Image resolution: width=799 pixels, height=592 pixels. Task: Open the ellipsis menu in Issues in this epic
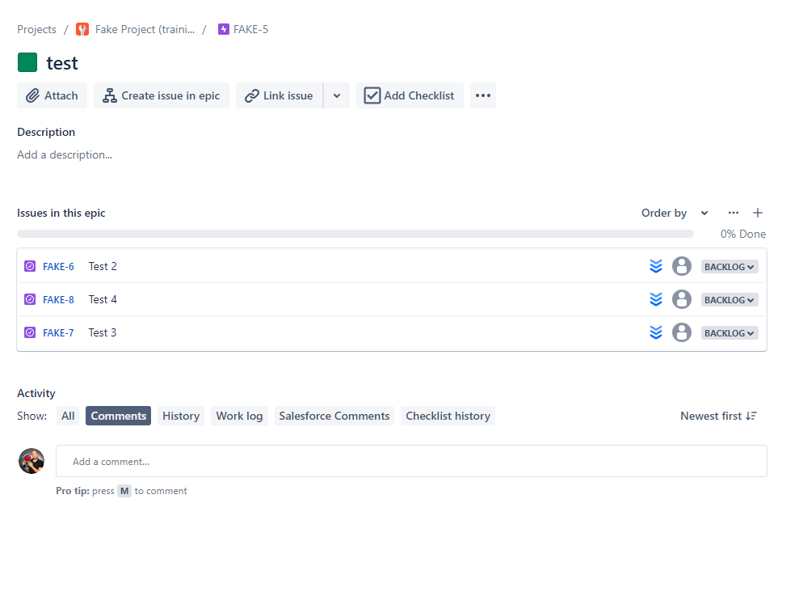tap(733, 213)
